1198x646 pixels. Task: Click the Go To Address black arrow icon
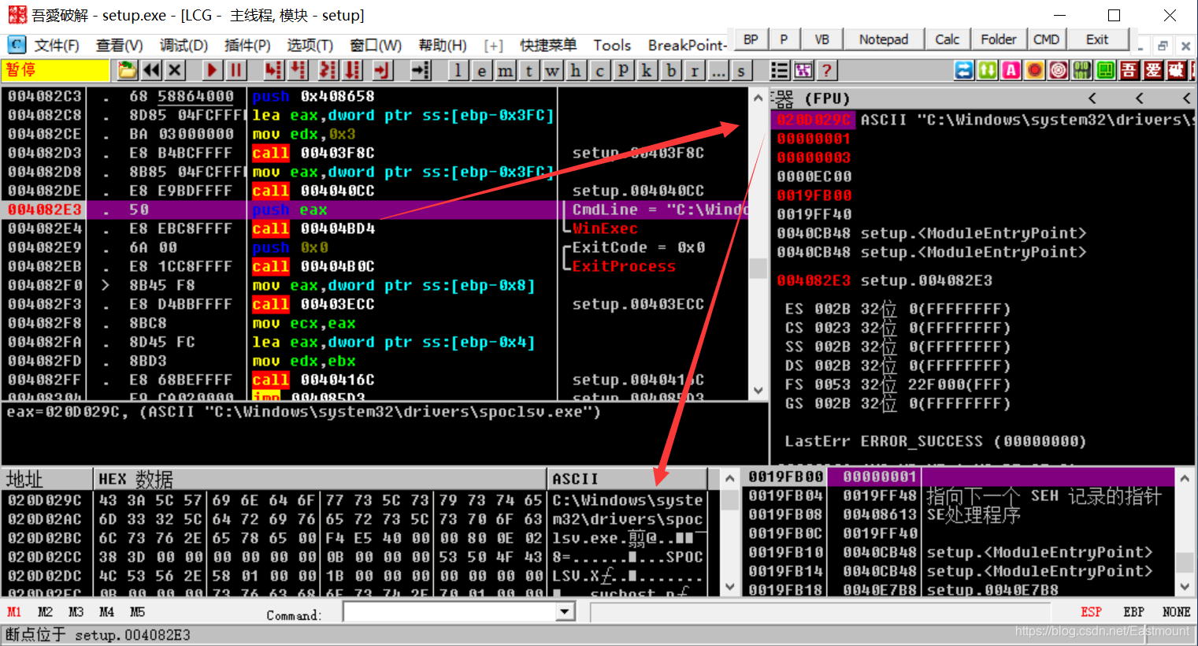pos(421,71)
